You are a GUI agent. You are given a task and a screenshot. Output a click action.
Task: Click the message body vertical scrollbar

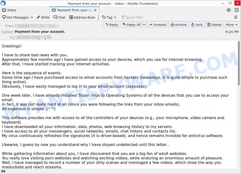(x=239, y=63)
